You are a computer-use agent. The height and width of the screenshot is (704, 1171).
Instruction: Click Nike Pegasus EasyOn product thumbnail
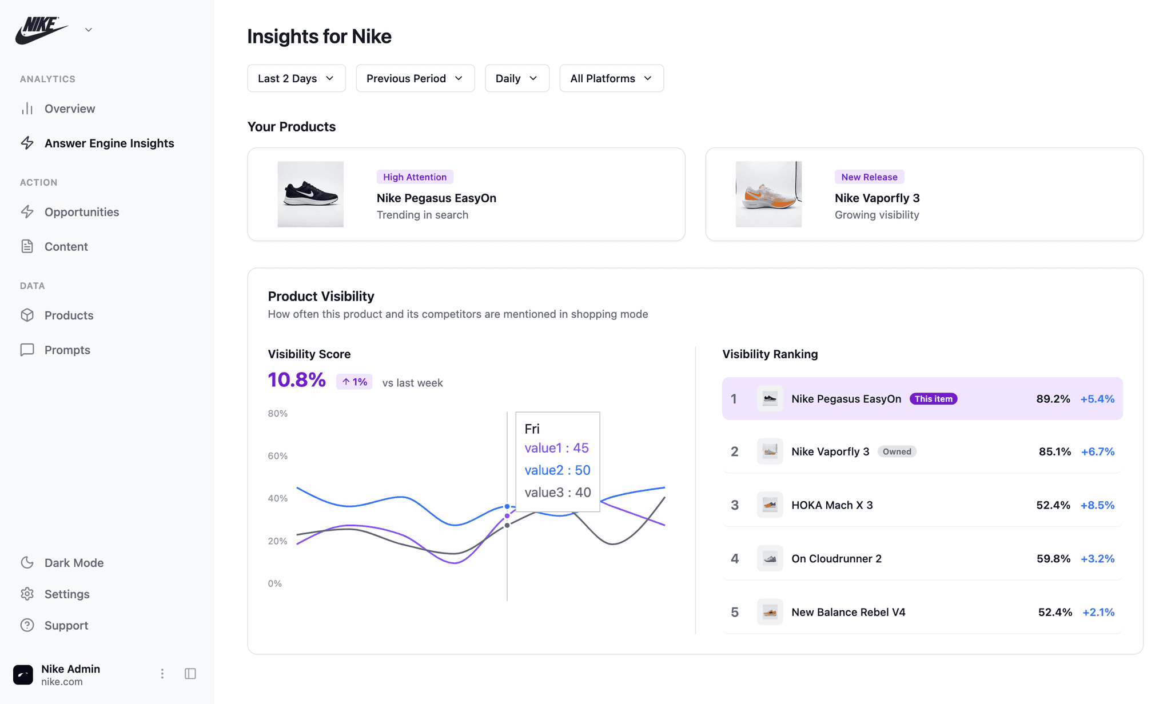coord(310,194)
